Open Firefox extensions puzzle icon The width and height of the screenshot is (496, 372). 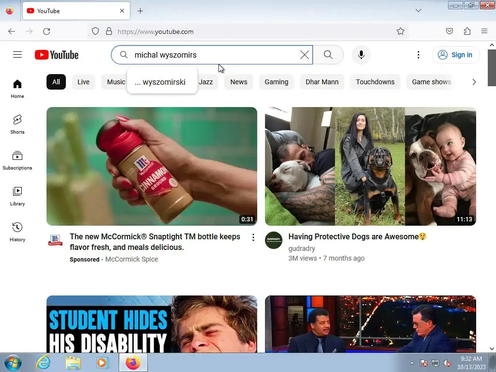click(x=467, y=31)
